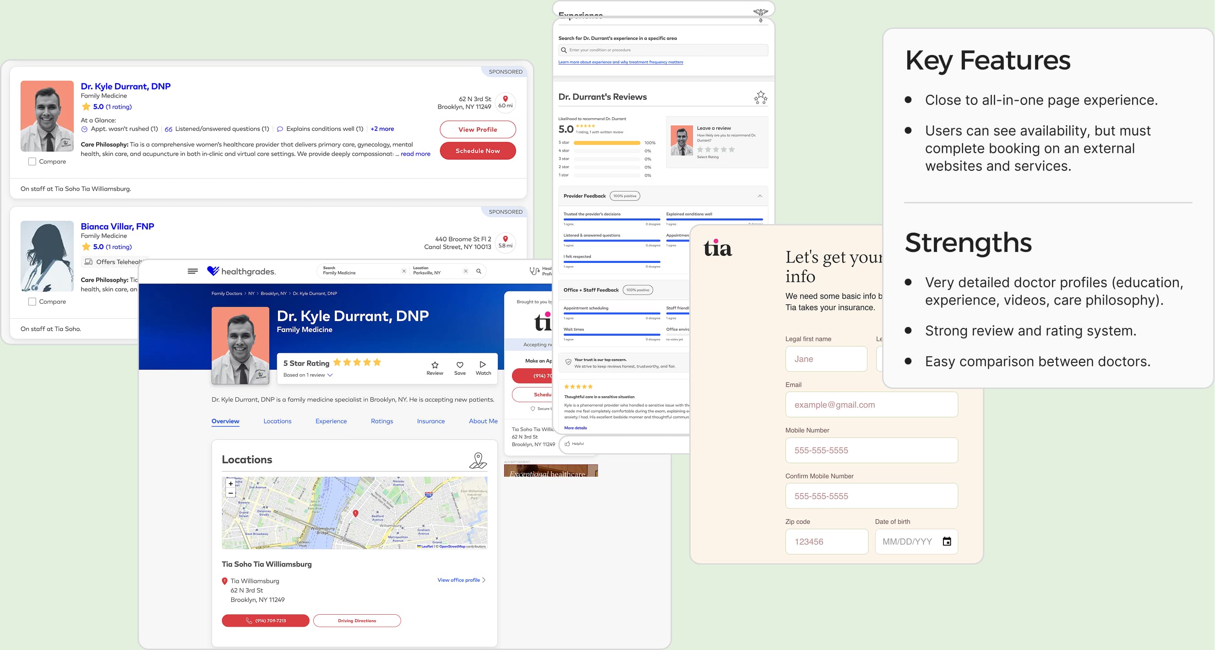Check Compare box for Bianca Villar
This screenshot has height=650, width=1215.
click(x=32, y=302)
